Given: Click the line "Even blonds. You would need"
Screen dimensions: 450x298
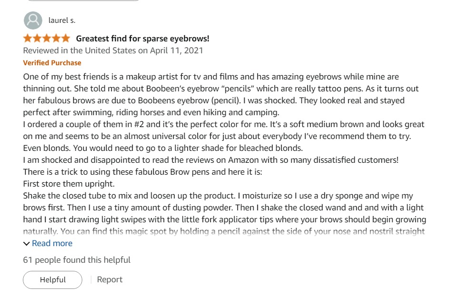Looking at the screenshot, I should 163,148.
